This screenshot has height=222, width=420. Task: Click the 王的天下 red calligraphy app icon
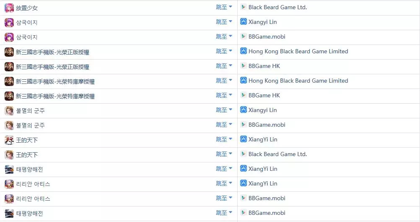[x=9, y=140]
